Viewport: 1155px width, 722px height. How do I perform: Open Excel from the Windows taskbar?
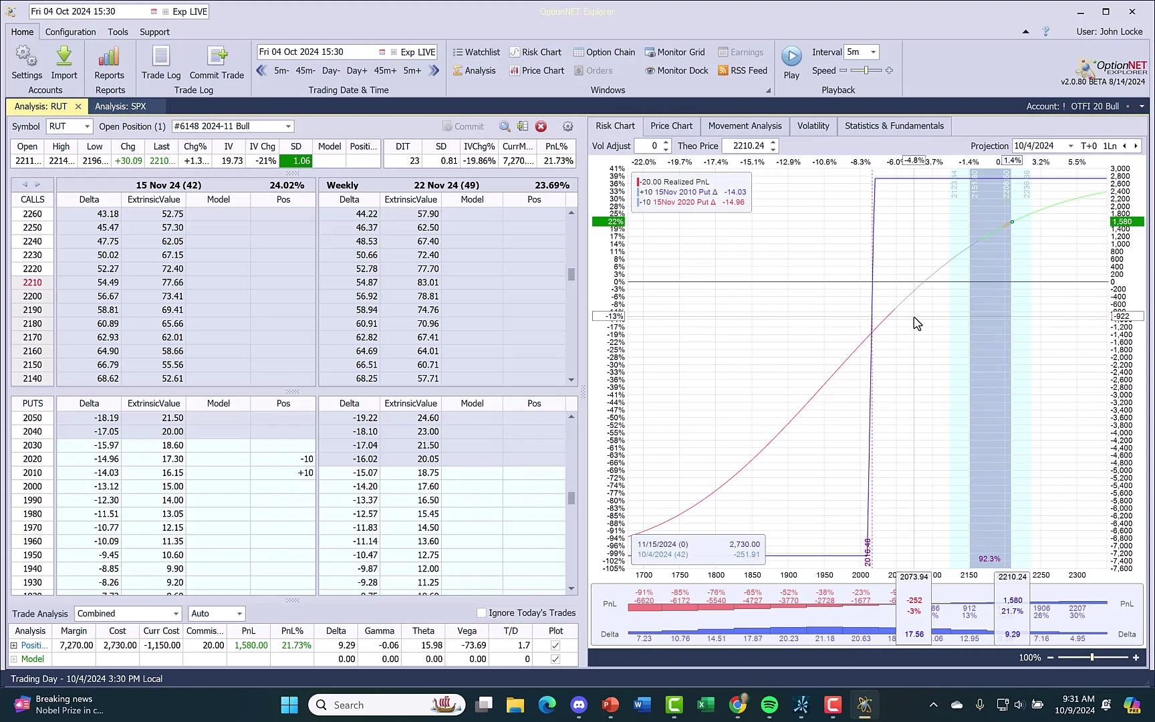coord(706,705)
